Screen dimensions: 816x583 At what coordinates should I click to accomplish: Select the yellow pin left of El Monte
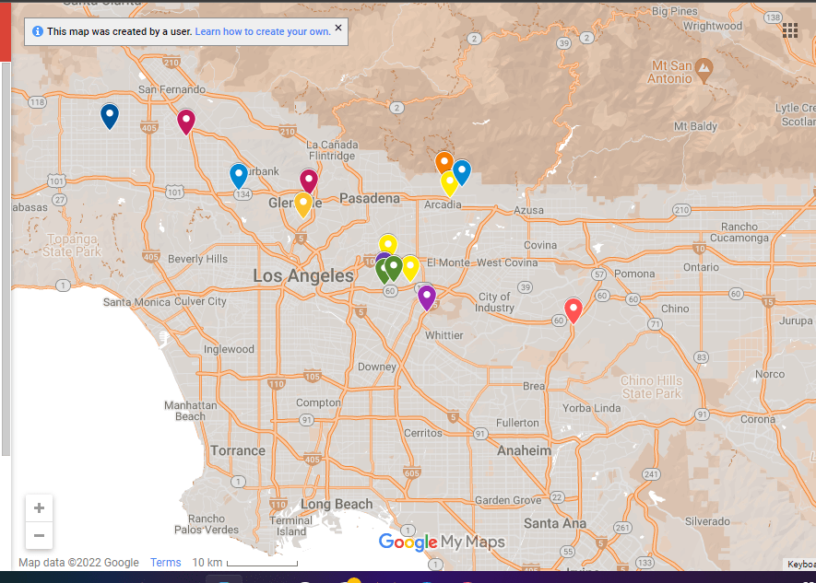[410, 267]
